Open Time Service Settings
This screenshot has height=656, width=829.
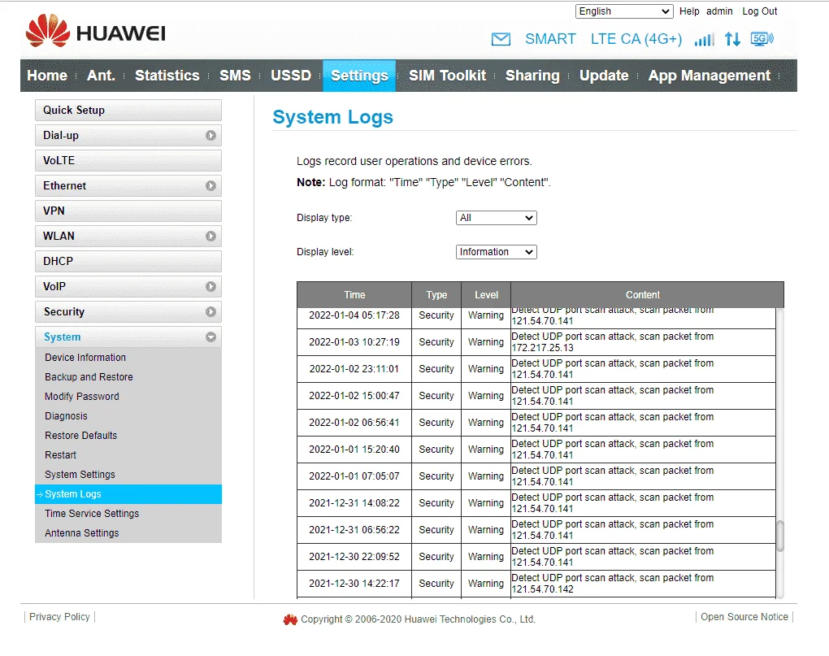(x=92, y=514)
